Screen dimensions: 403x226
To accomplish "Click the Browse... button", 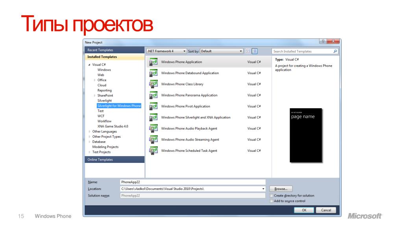I will point(281,189).
